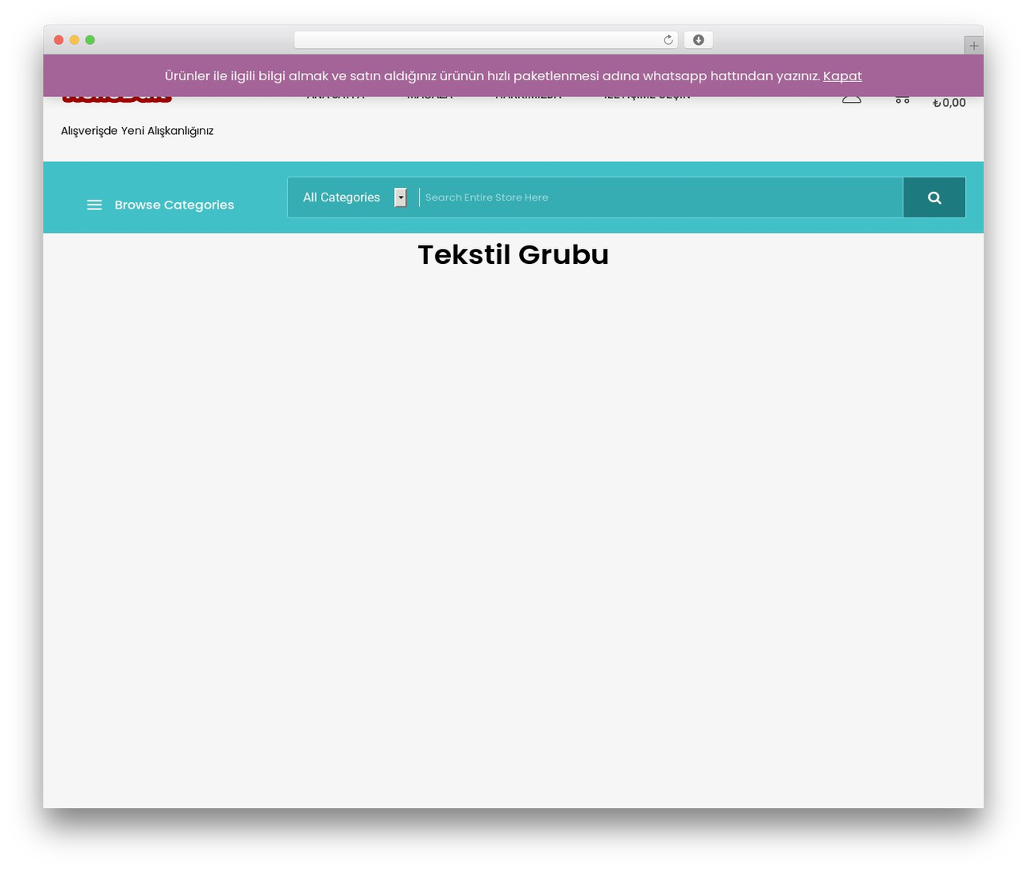The image size is (1027, 870).
Task: Click the ₺0,00 cart total
Action: pyautogui.click(x=949, y=103)
